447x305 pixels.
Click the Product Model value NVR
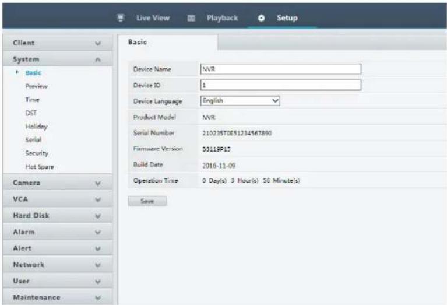pos(209,117)
